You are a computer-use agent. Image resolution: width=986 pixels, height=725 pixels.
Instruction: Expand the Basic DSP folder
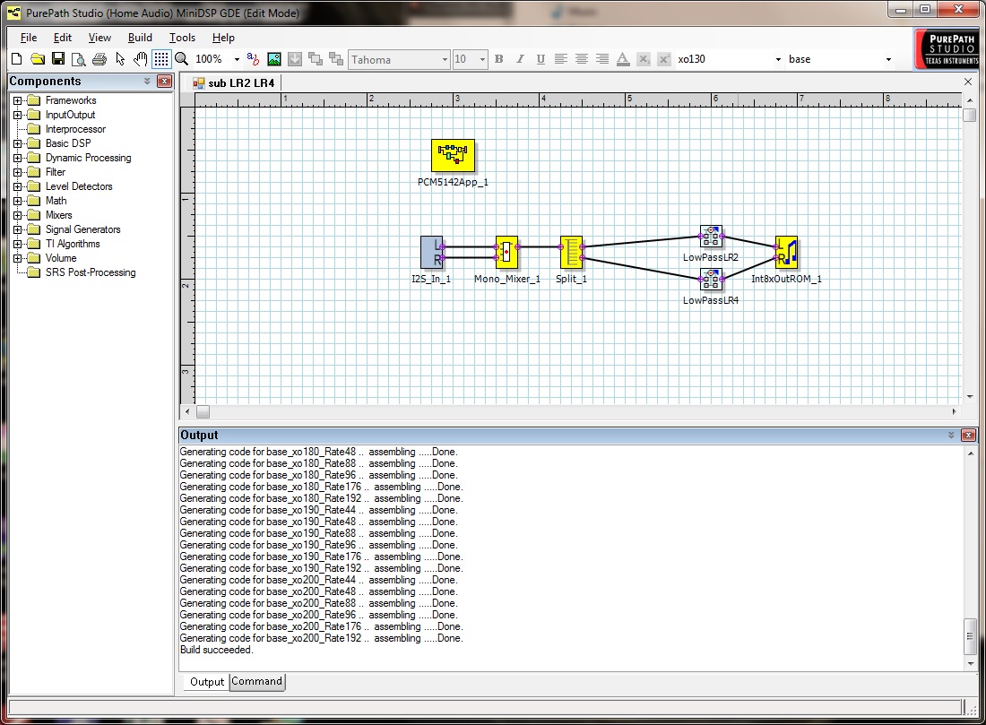tap(18, 143)
